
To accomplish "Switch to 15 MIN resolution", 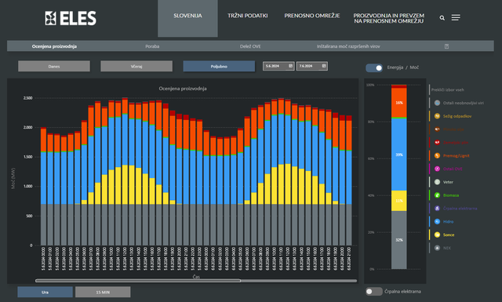I will tap(103, 292).
